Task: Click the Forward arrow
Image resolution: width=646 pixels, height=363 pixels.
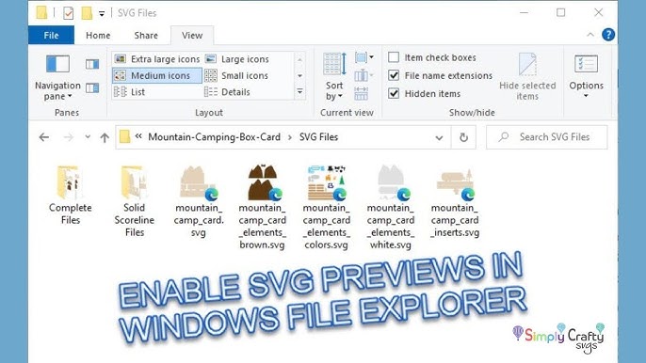Action: 69,137
